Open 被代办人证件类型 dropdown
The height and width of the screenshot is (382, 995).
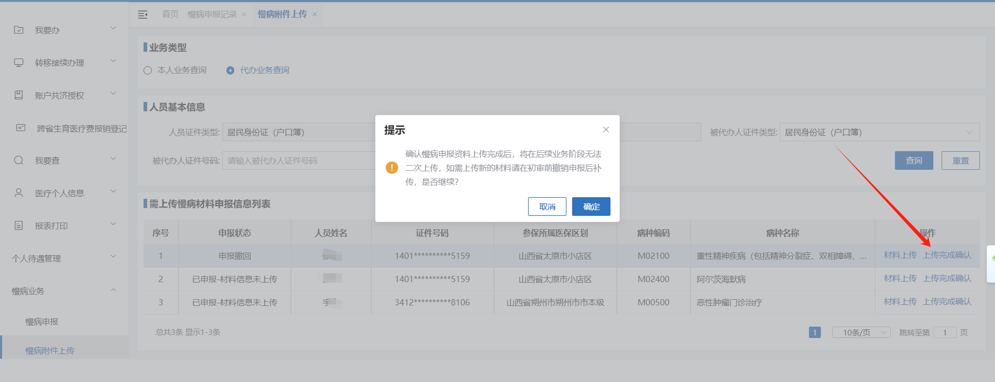[x=879, y=132]
